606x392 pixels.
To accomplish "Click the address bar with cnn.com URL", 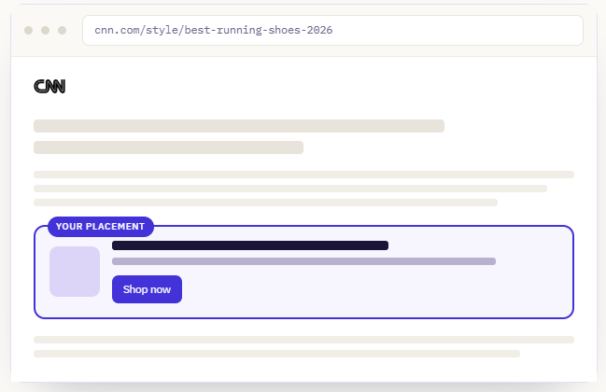I will (332, 30).
